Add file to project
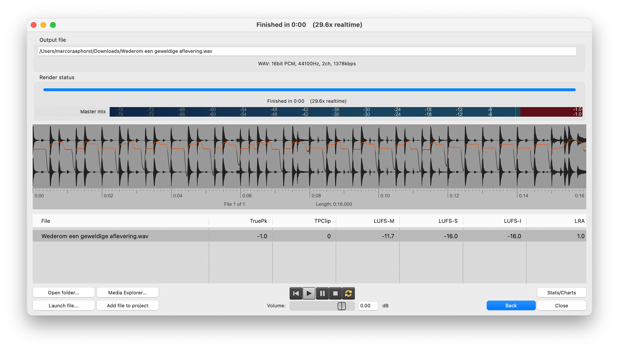Screen dimensions: 619x351 [x=127, y=306]
